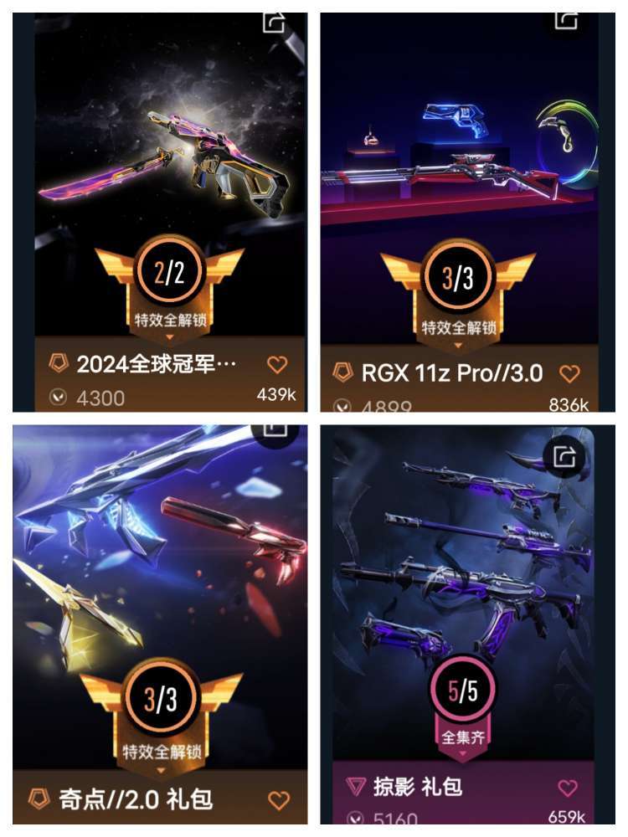This screenshot has width=628, height=837.
Task: Expand the arrow under 2/2 特效全解锁 badge
Action: (170, 337)
